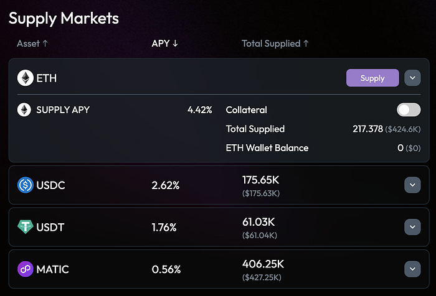Collapse the ETH market row chevron

(412, 78)
